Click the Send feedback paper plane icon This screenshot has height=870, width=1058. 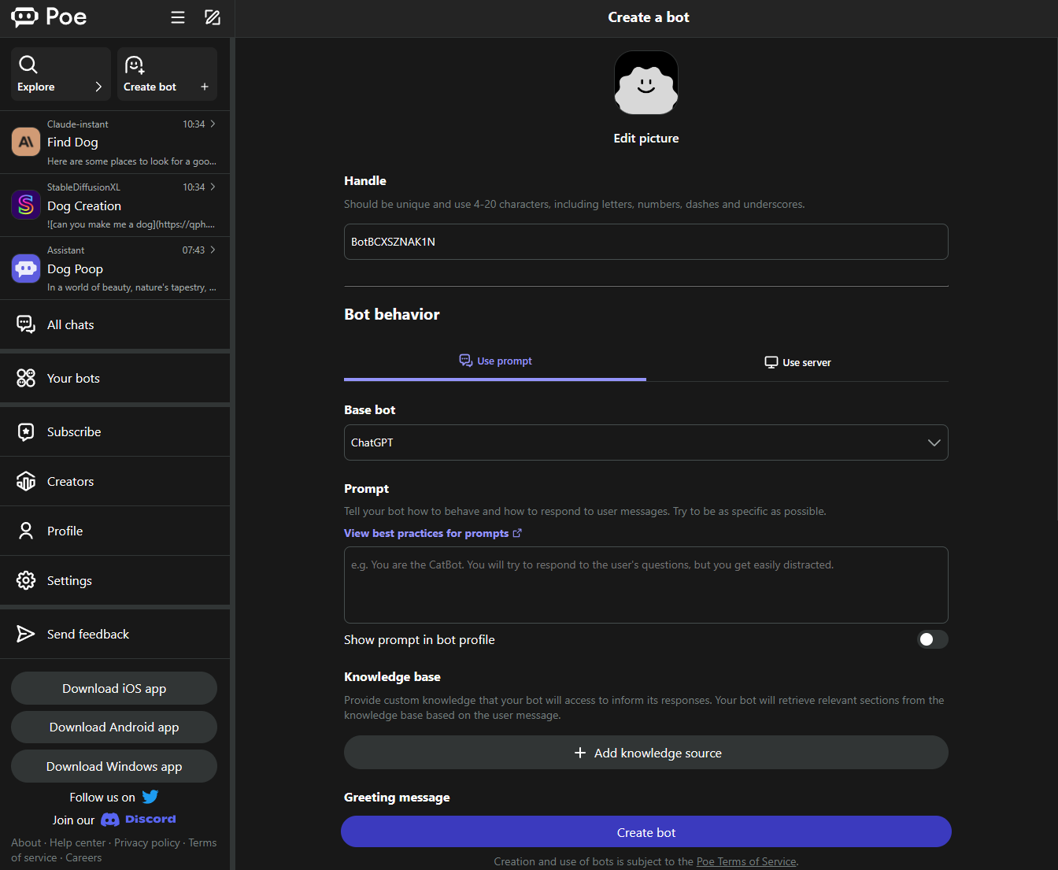pos(26,634)
